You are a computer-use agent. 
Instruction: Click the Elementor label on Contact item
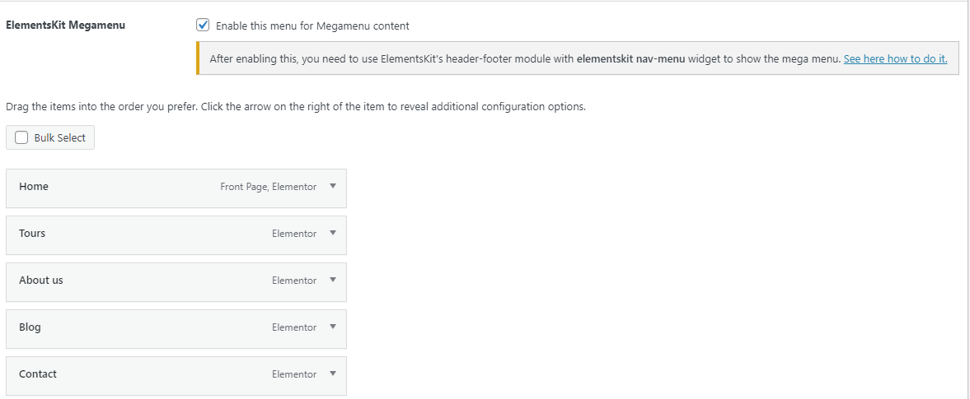pyautogui.click(x=294, y=374)
